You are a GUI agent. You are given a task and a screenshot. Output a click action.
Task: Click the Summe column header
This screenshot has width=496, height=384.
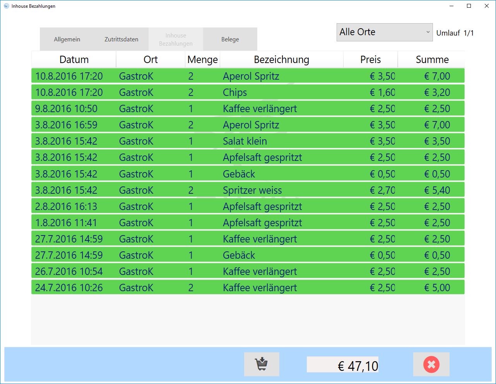pyautogui.click(x=432, y=60)
